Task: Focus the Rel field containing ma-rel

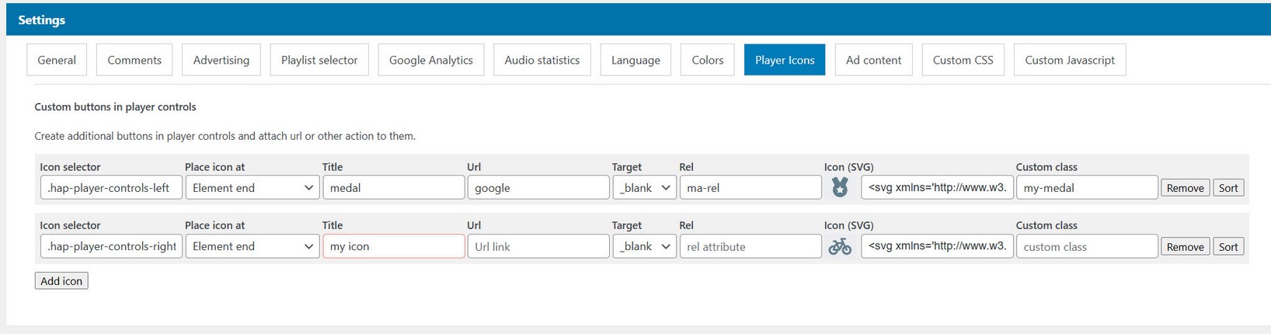Action: pyautogui.click(x=750, y=187)
